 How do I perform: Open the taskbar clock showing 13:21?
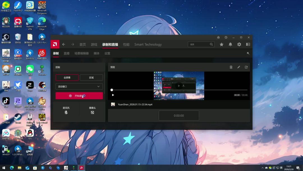point(289,168)
